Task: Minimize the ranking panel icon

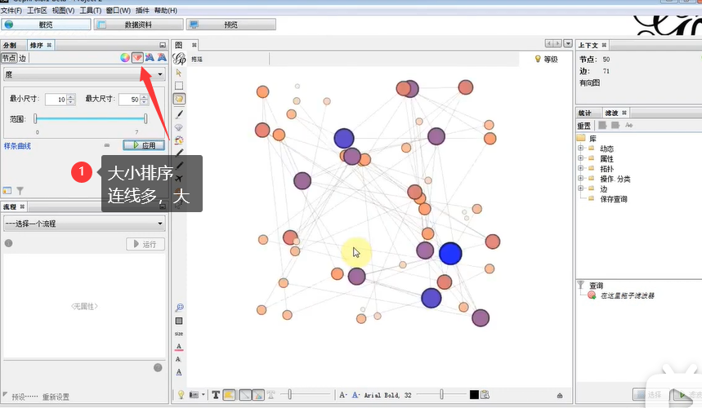Action: pyautogui.click(x=163, y=45)
